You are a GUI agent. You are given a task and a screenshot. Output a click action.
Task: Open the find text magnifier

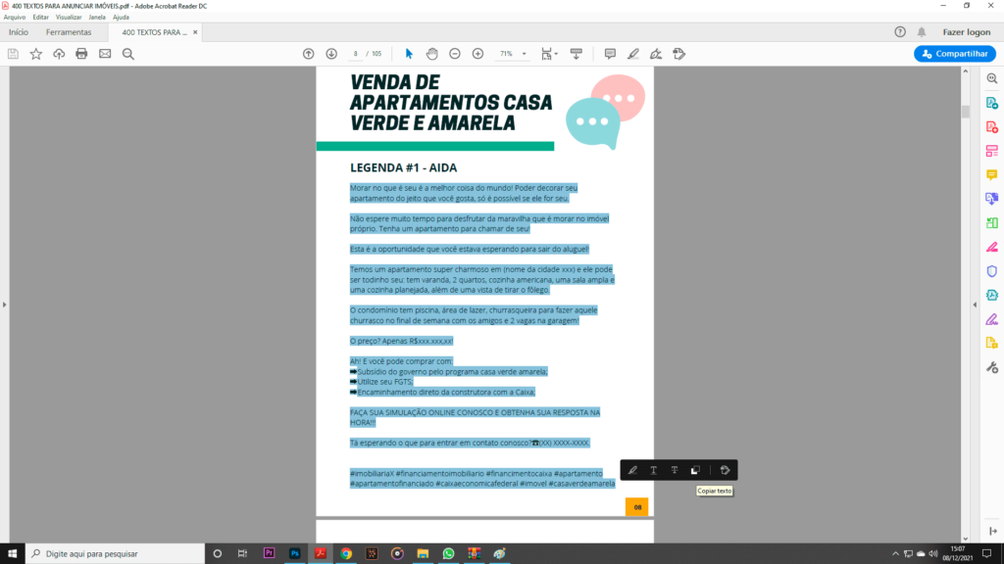pyautogui.click(x=128, y=54)
